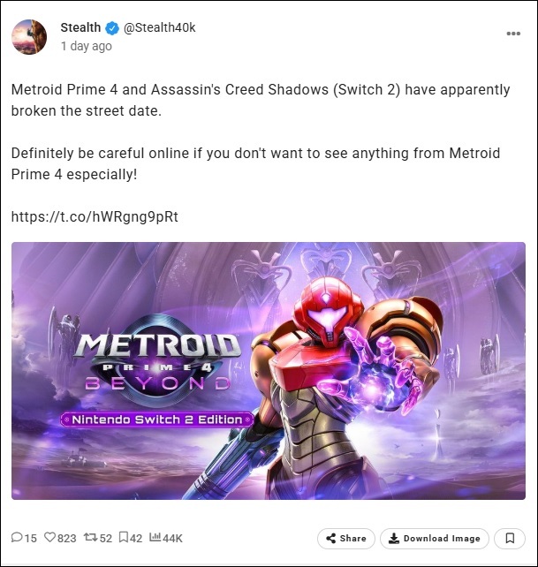Click the Share button
The image size is (538, 567).
pyautogui.click(x=346, y=539)
